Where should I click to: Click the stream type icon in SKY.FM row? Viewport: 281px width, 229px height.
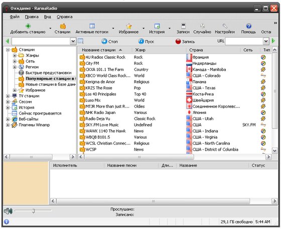click(263, 125)
